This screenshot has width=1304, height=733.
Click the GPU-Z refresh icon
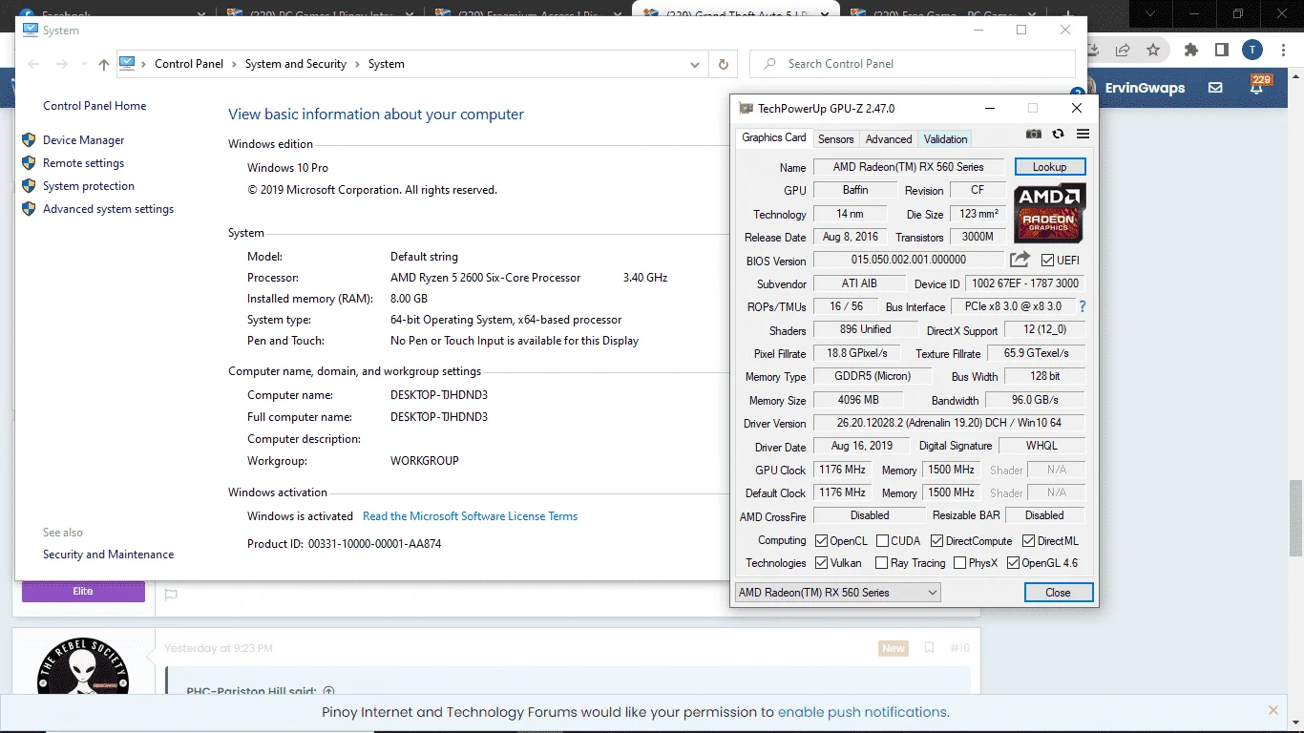coord(1058,135)
